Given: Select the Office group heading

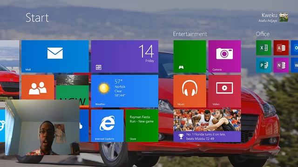Looking at the screenshot, I should (263, 34).
